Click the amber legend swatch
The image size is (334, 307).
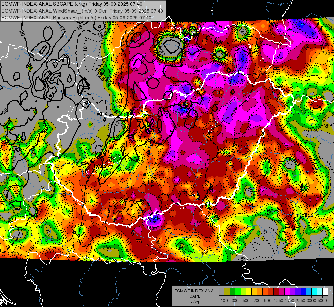click(254, 292)
